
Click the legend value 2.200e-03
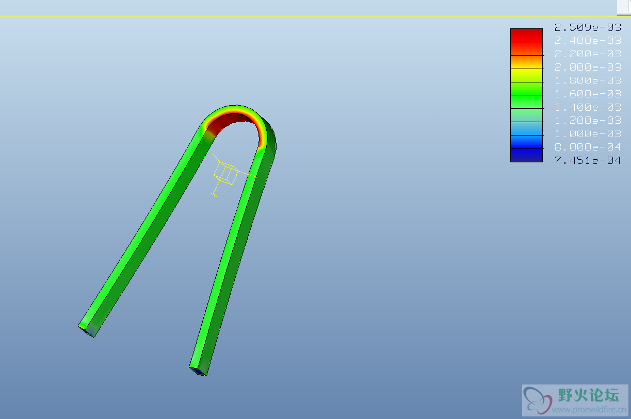588,54
